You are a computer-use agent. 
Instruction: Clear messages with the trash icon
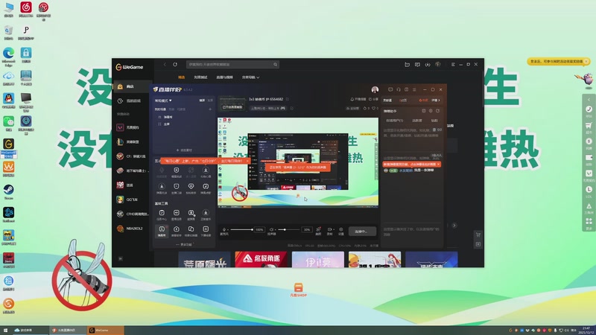434,130
